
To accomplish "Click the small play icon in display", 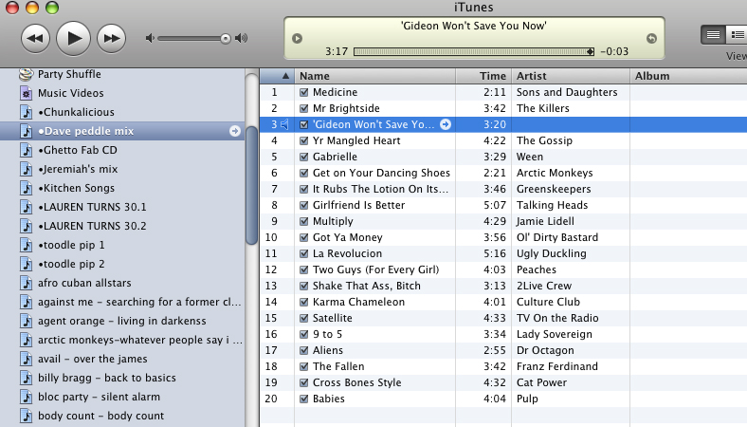I will point(298,38).
